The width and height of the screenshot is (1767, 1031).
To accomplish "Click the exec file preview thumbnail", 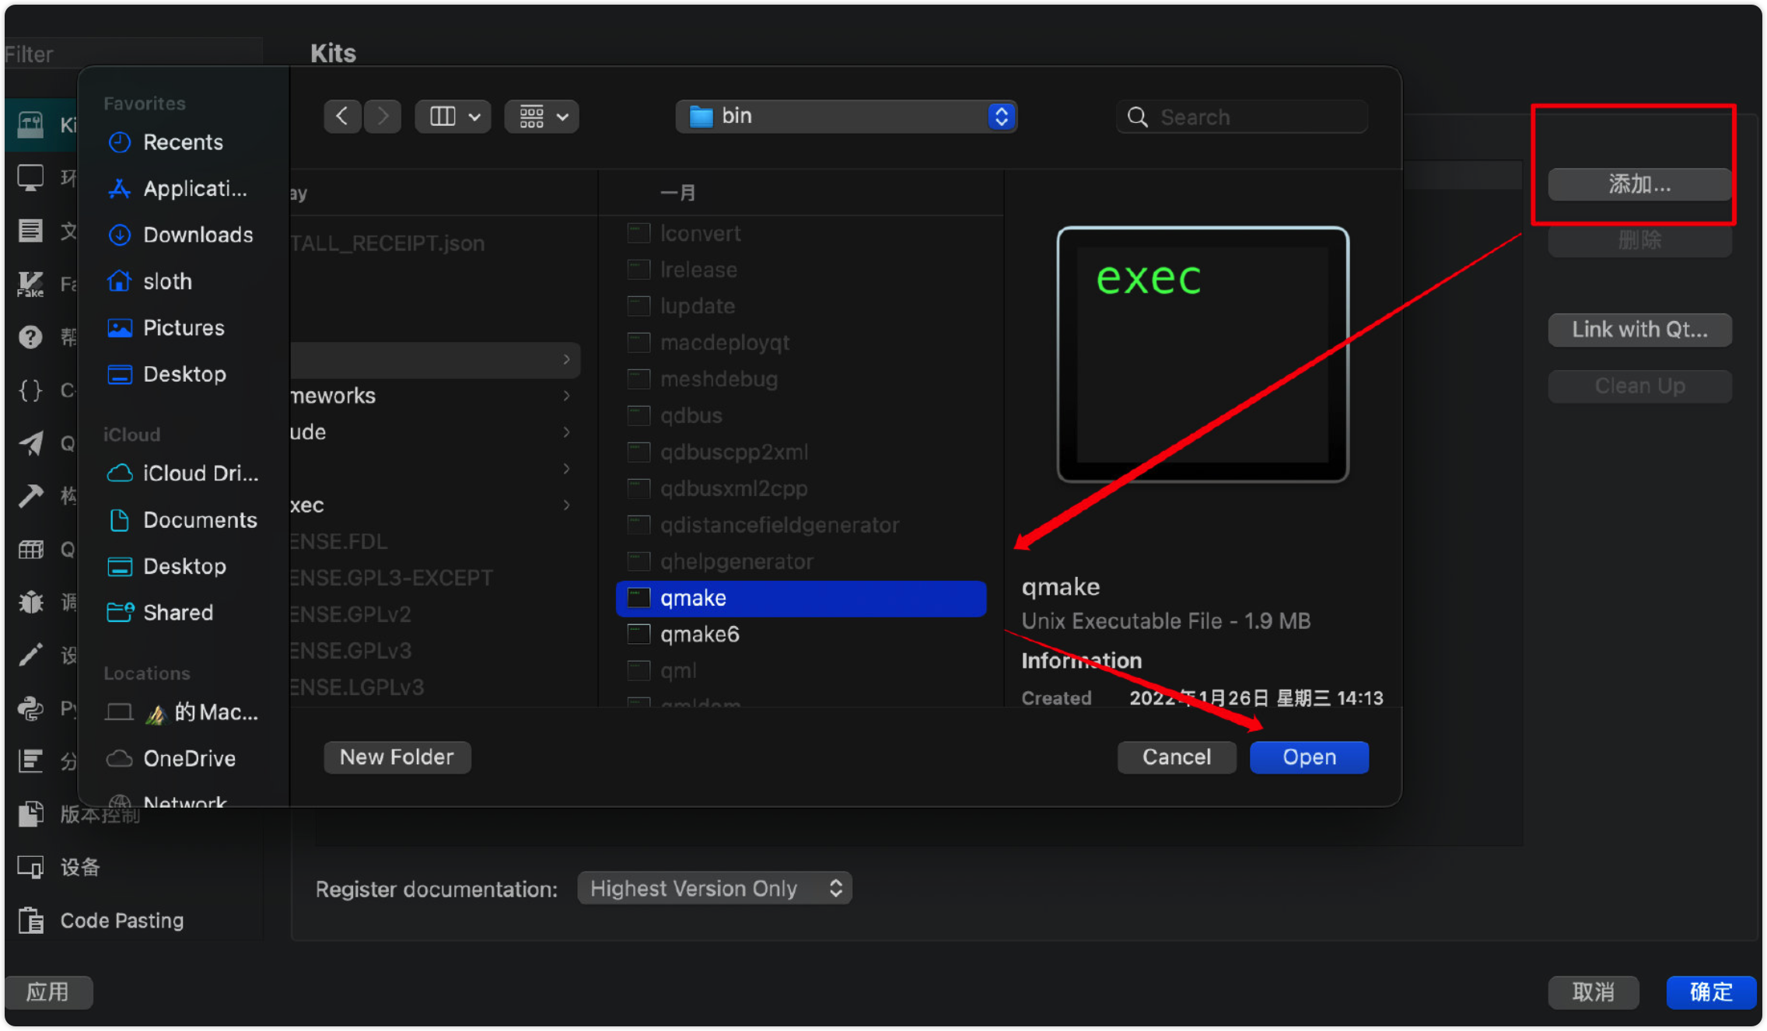I will click(1202, 355).
